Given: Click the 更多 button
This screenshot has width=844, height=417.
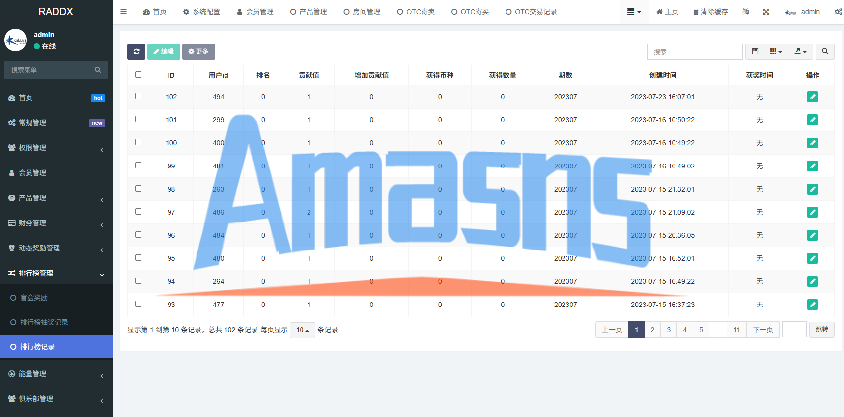Looking at the screenshot, I should (198, 52).
